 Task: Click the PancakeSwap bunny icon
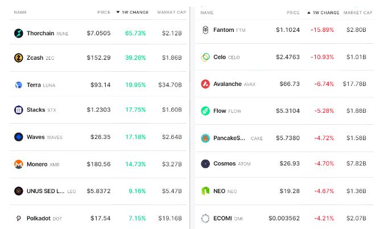(205, 138)
